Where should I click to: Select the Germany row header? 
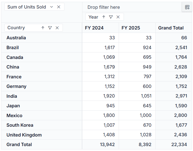(42, 86)
